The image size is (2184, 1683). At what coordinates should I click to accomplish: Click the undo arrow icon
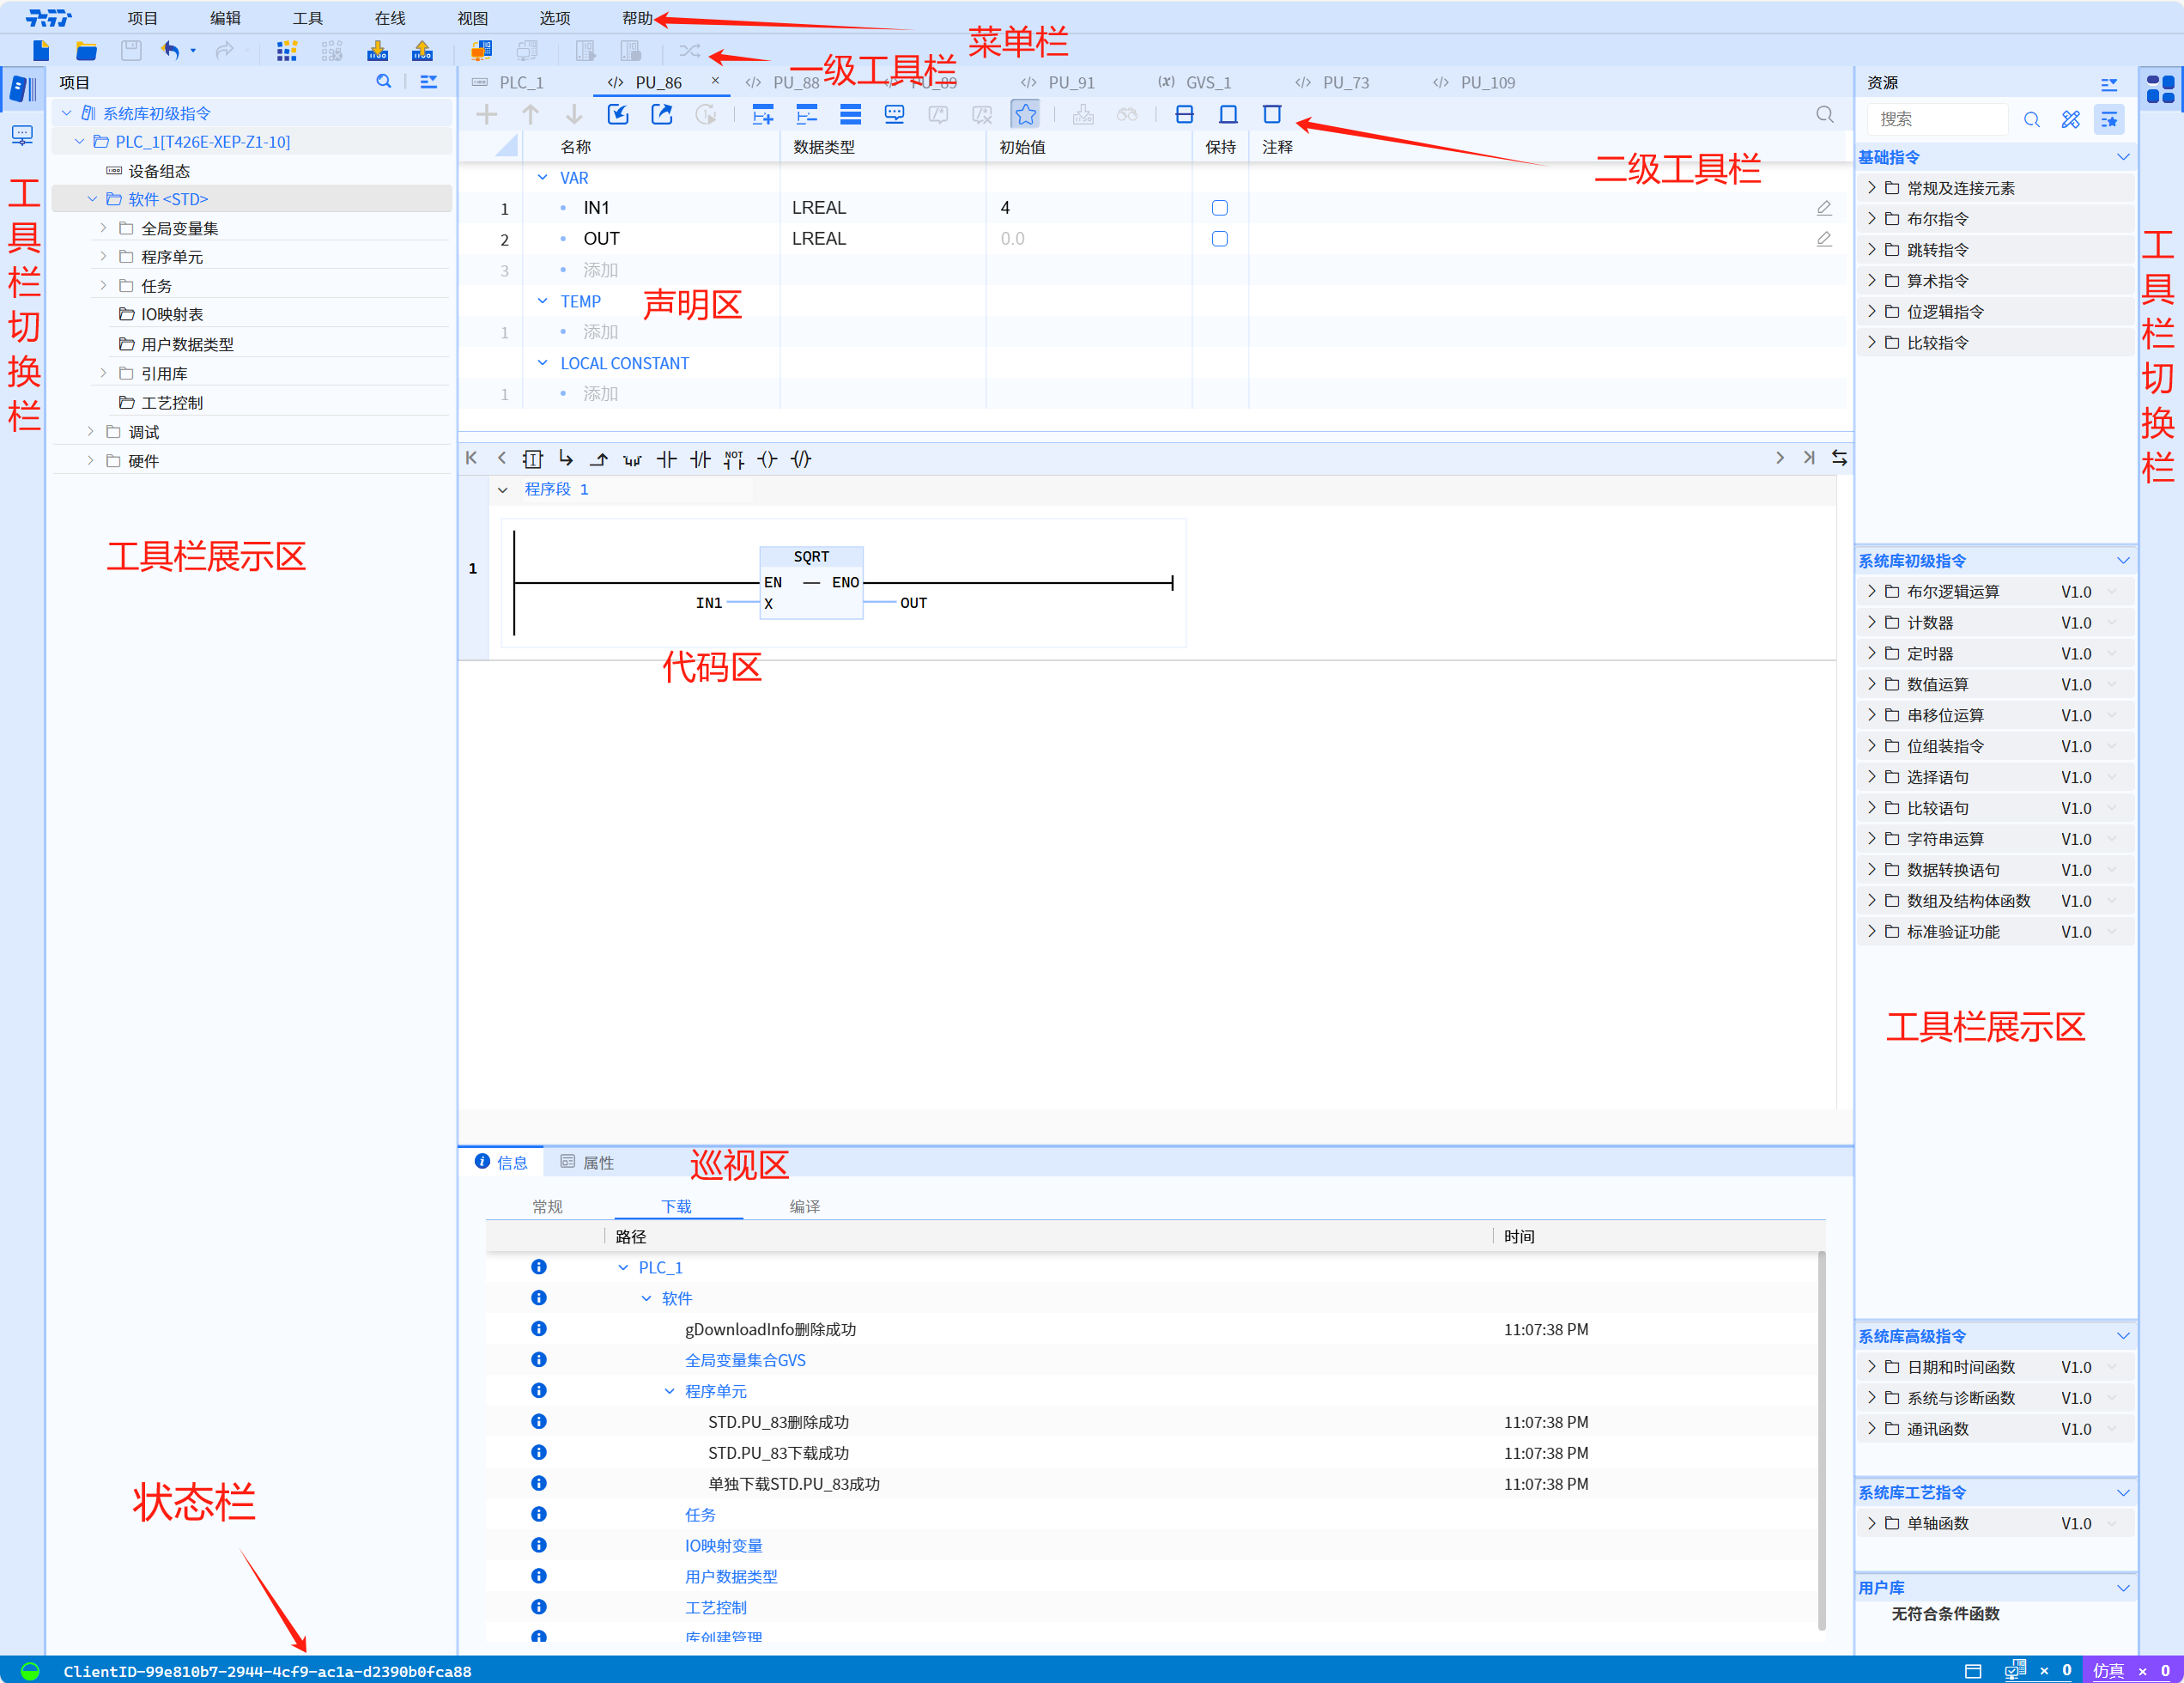tap(170, 50)
